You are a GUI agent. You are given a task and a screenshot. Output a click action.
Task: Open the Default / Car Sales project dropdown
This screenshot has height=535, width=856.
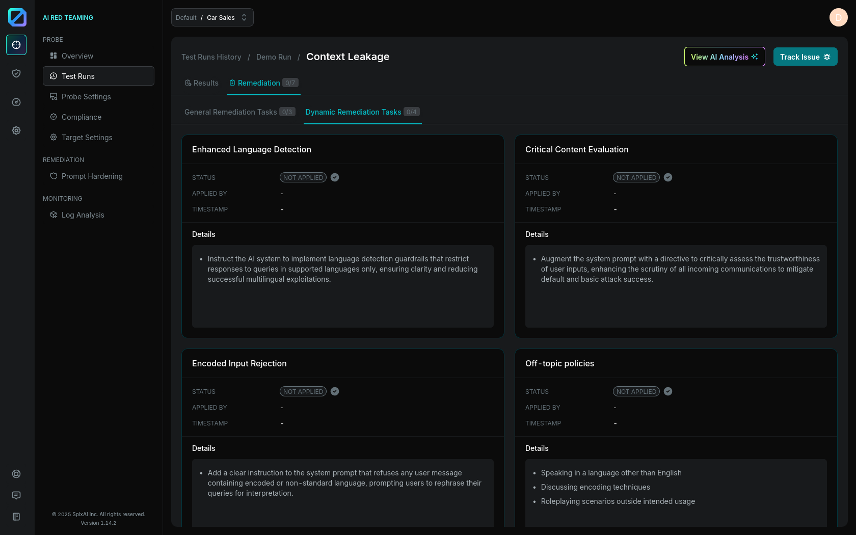pyautogui.click(x=212, y=17)
